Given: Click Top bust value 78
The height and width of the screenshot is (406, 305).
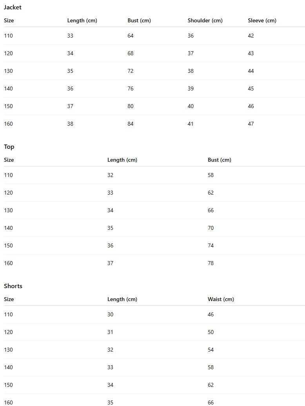Looking at the screenshot, I should coord(211,263).
